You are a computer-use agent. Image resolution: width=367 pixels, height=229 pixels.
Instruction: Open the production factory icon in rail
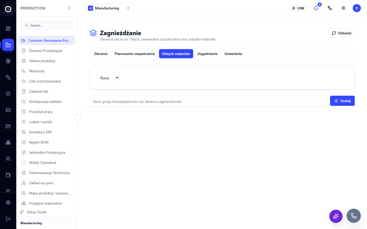click(x=8, y=45)
